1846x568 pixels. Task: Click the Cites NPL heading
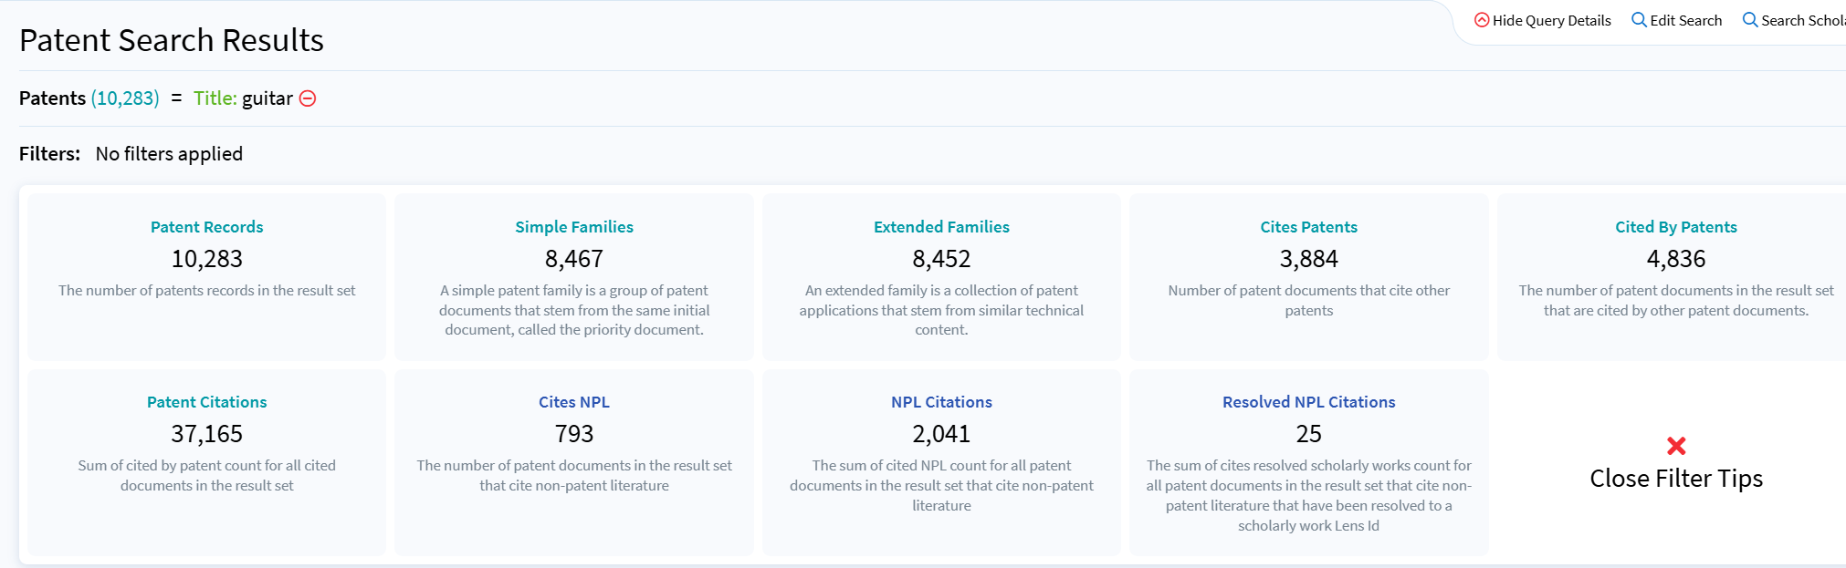tap(574, 402)
